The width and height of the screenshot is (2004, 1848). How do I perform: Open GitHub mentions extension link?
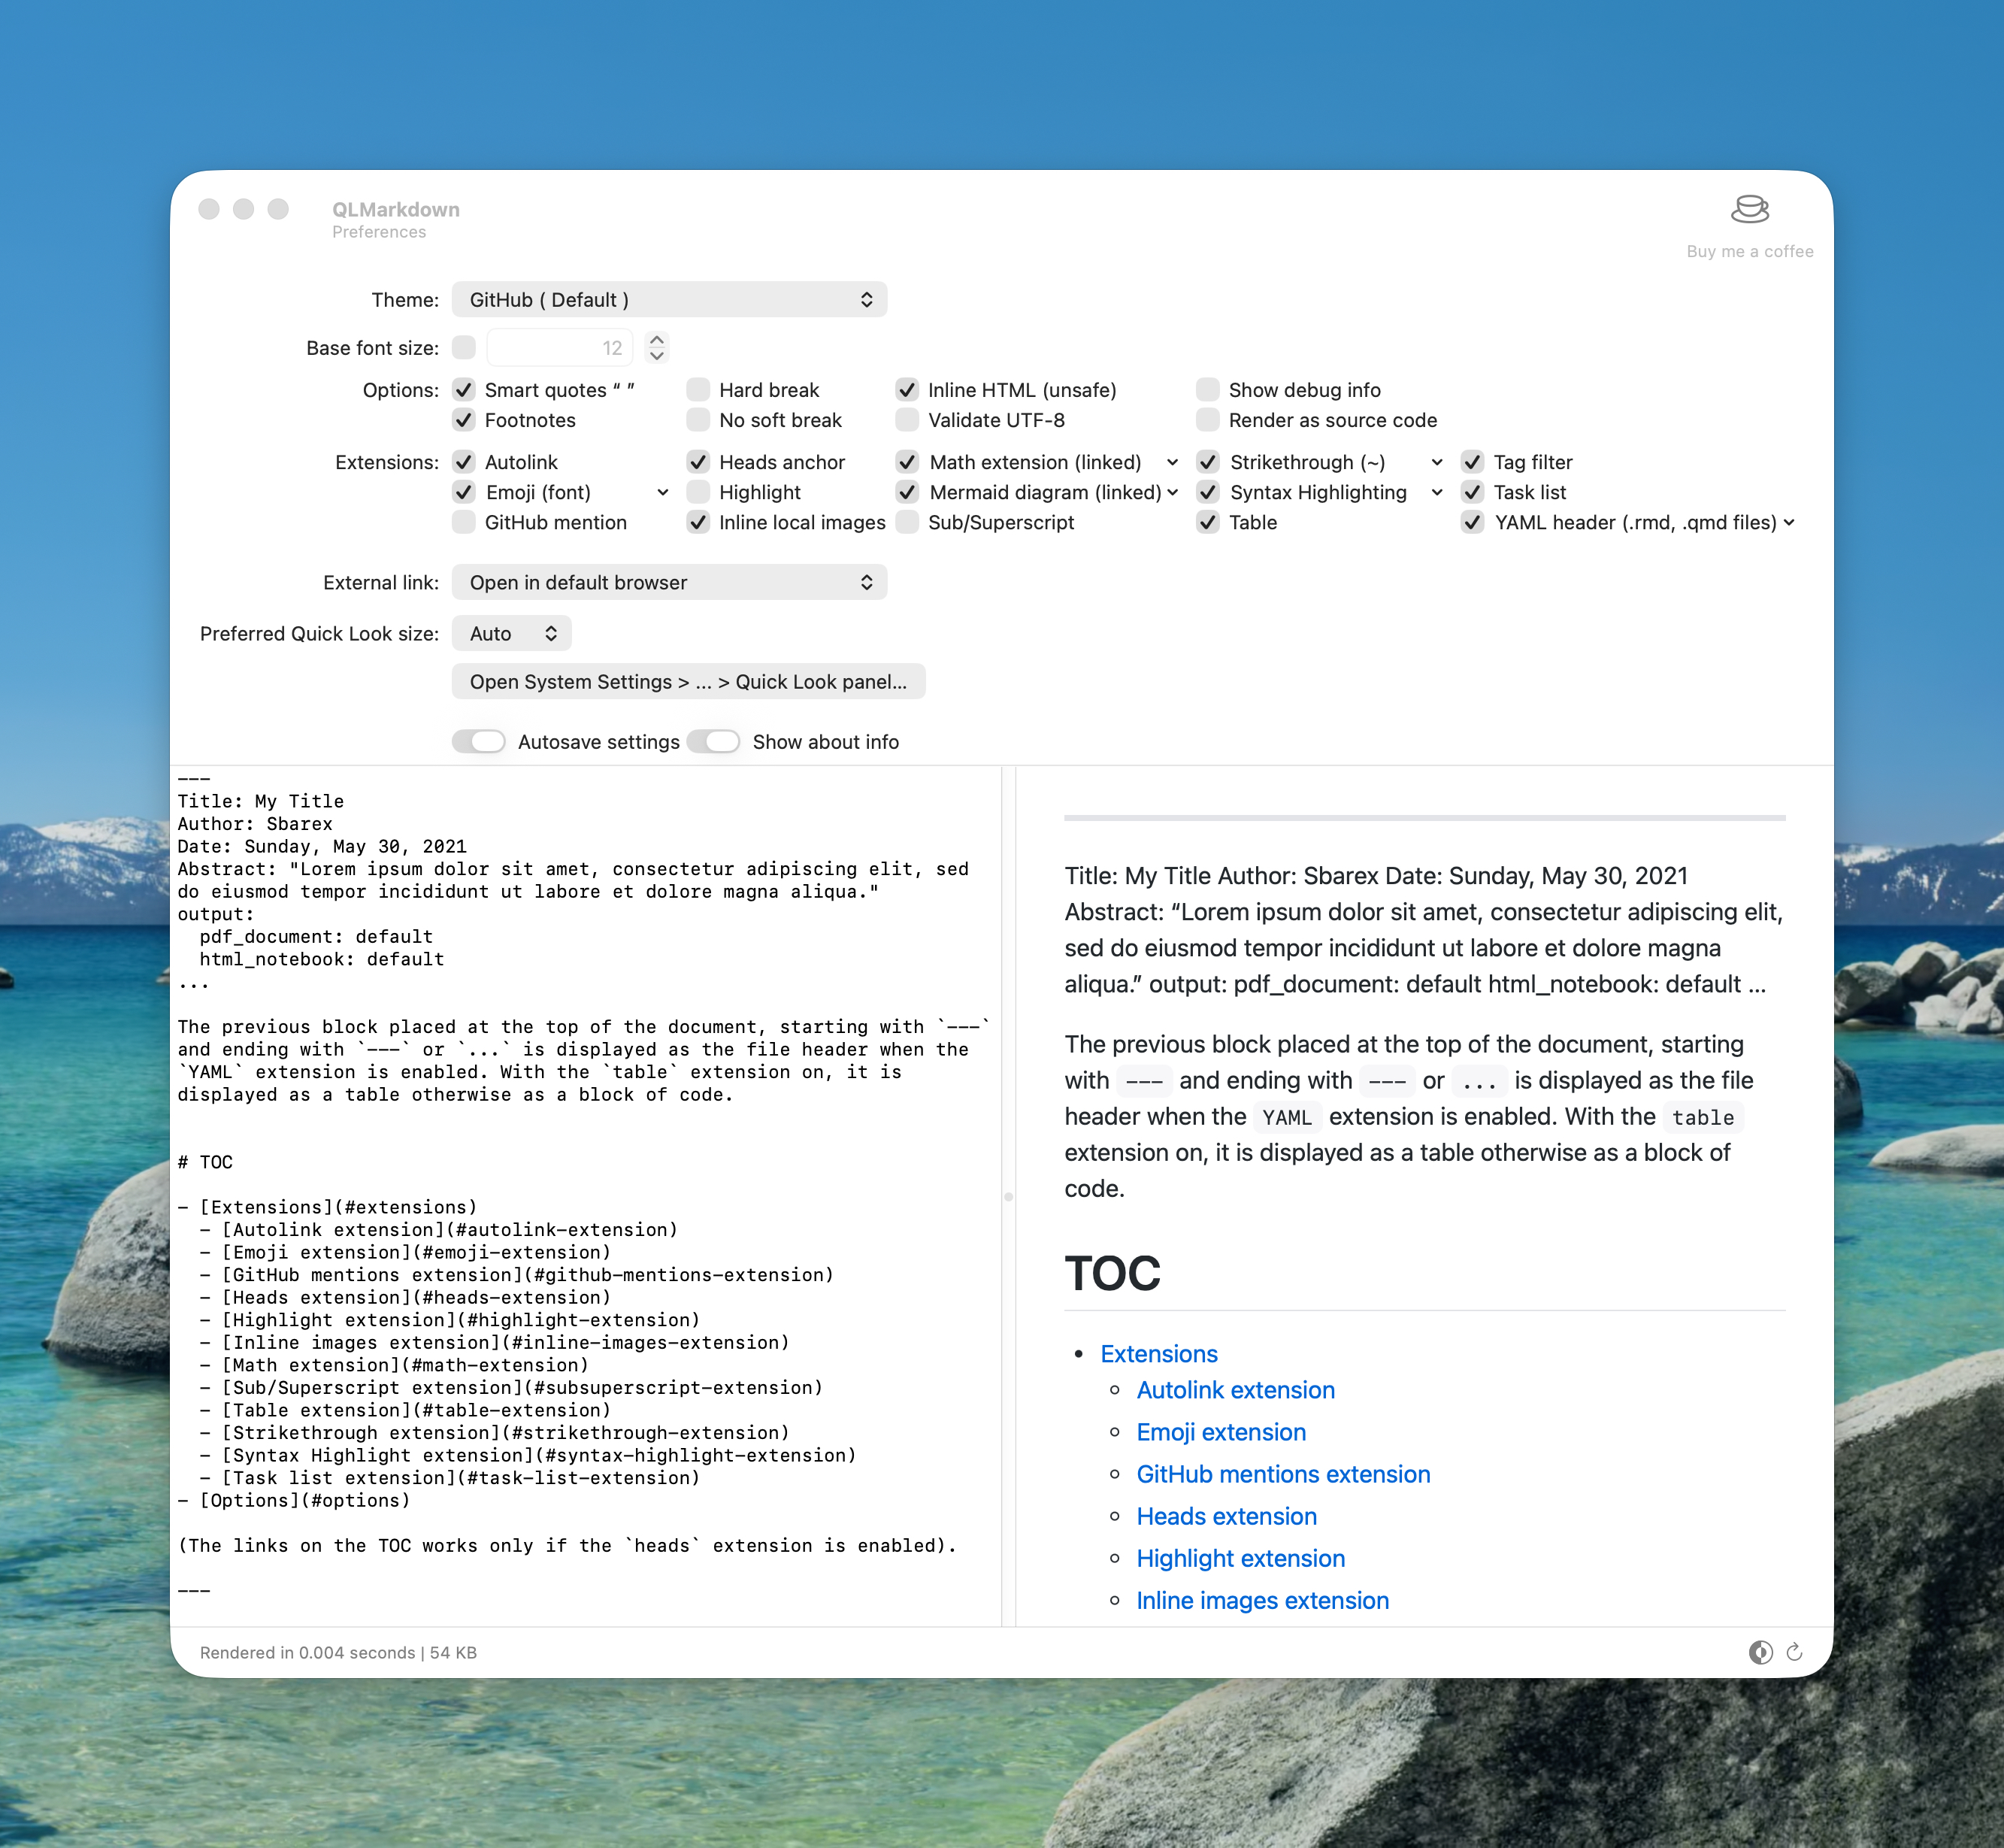click(1283, 1474)
